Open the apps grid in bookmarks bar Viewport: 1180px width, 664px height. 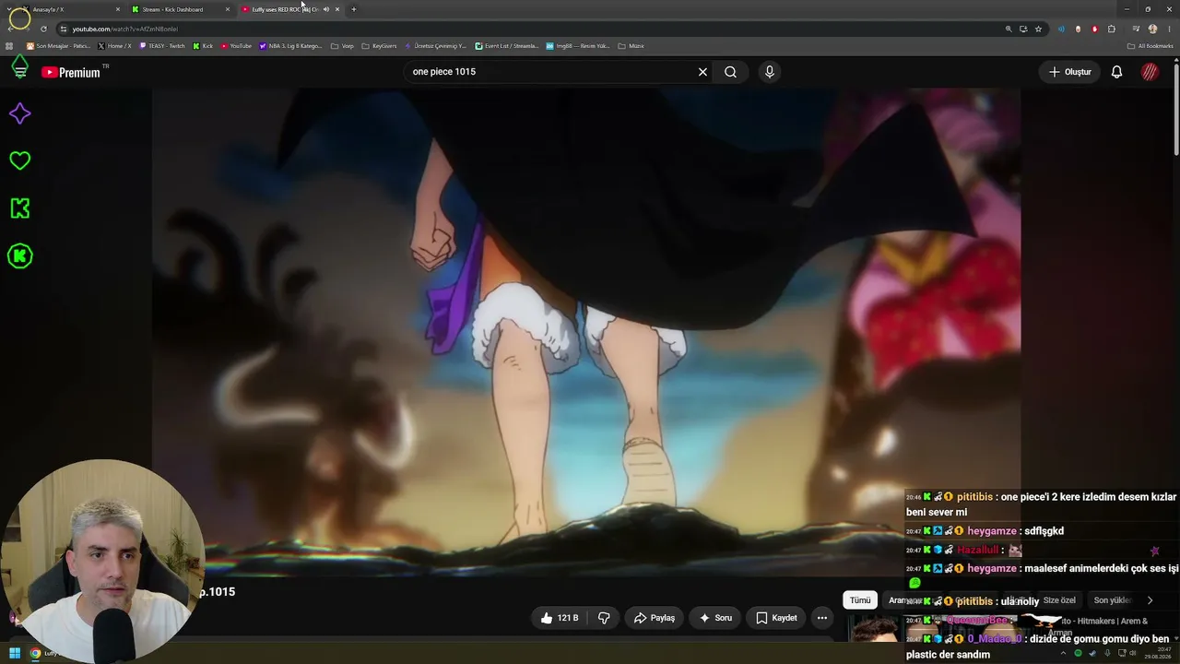pyautogui.click(x=9, y=46)
